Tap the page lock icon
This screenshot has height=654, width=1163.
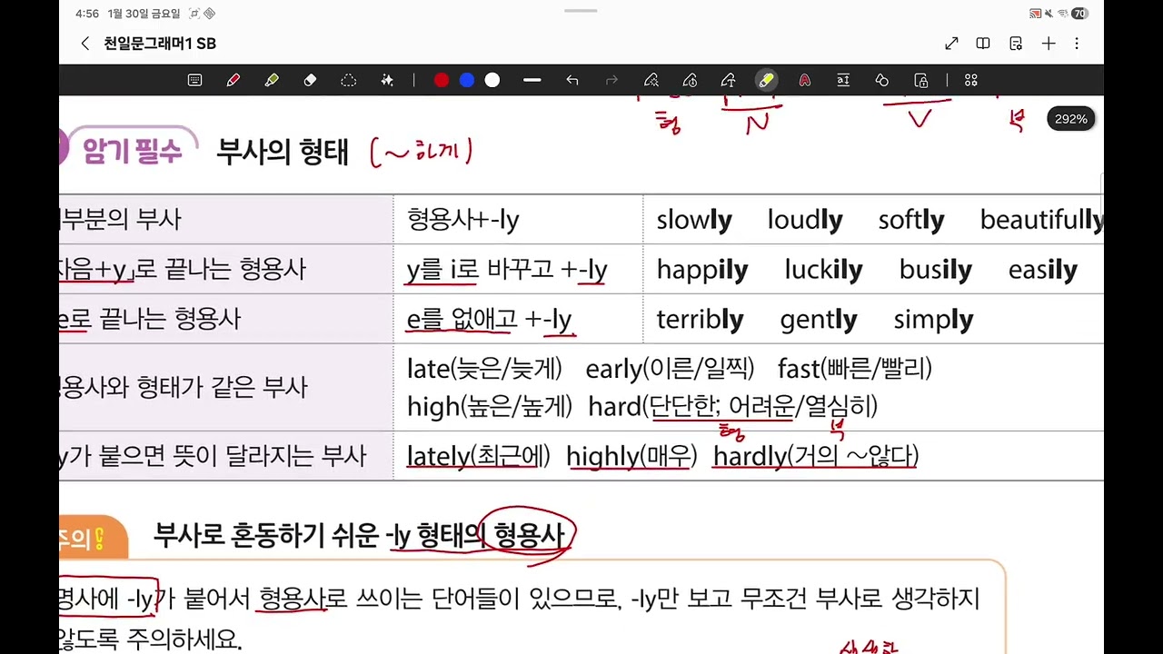(x=921, y=80)
